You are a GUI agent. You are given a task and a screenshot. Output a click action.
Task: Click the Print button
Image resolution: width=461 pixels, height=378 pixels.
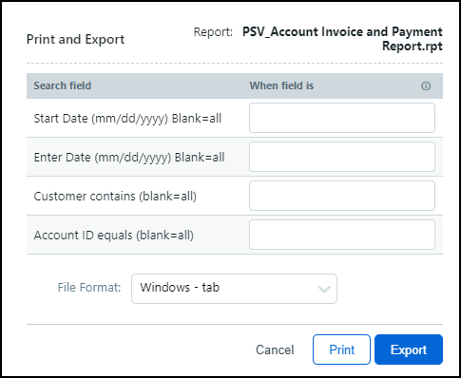341,350
